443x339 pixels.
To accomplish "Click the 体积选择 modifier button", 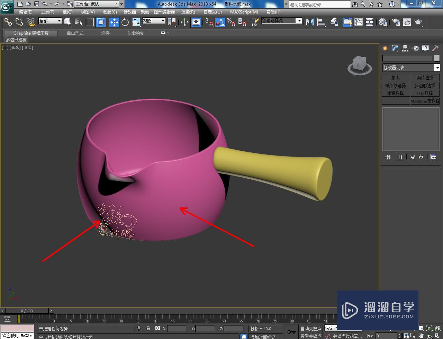I will point(396,93).
